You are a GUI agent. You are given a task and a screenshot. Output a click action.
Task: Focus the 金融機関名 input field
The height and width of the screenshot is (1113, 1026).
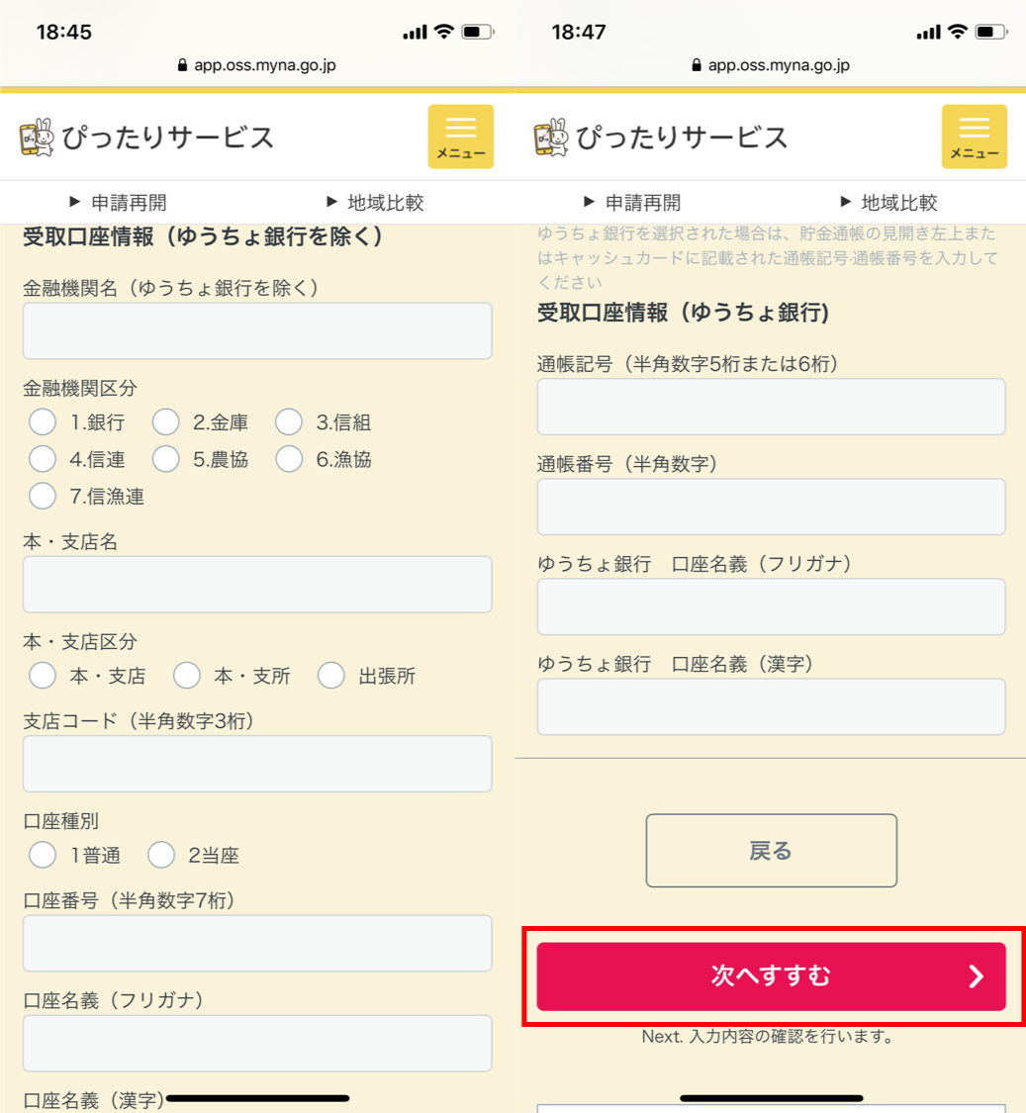click(x=257, y=330)
